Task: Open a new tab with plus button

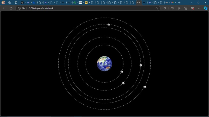Action: (x=179, y=3)
